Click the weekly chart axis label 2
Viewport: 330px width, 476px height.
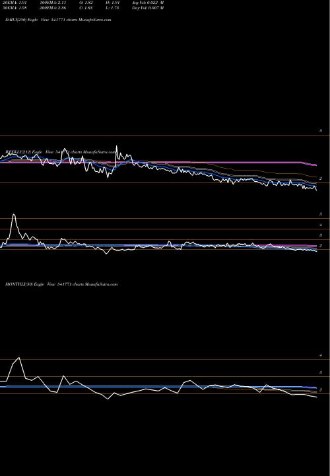click(x=320, y=245)
